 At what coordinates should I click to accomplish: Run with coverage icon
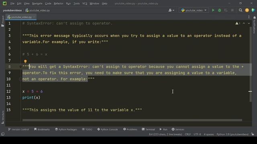pos(226,10)
